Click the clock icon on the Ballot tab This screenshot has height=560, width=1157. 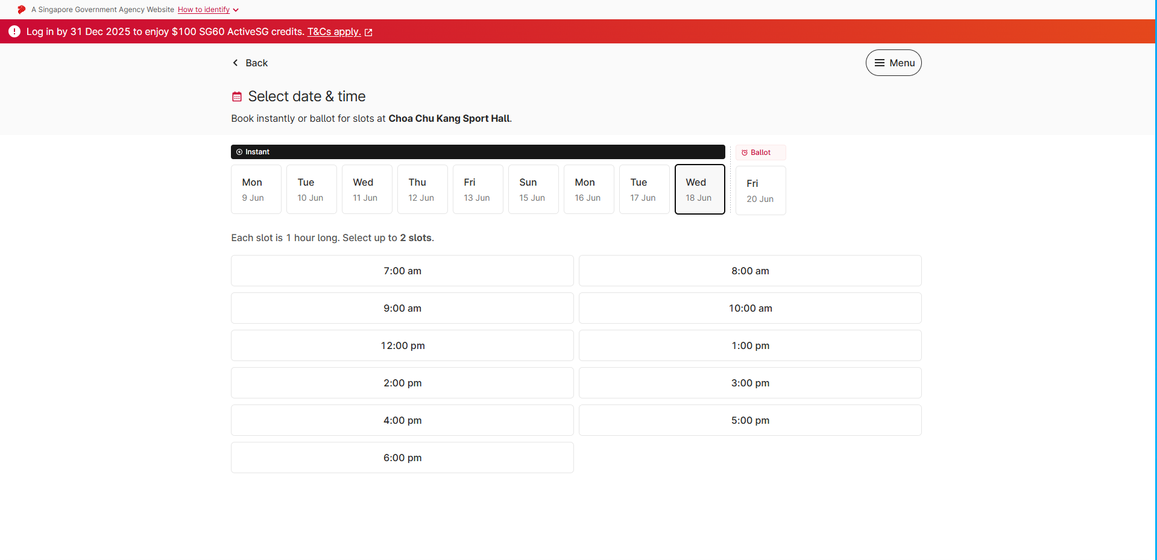click(744, 152)
